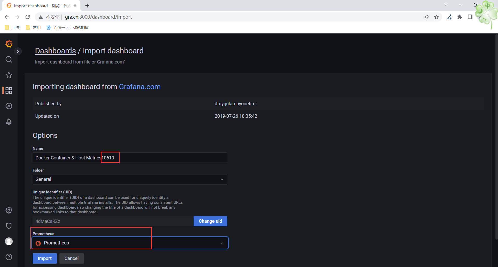The height and width of the screenshot is (267, 498).
Task: Open the user profile avatar
Action: [9, 241]
